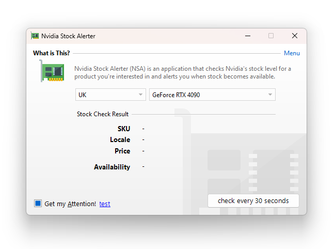
Task: Click the NSA application description paragraph
Action: click(183, 72)
